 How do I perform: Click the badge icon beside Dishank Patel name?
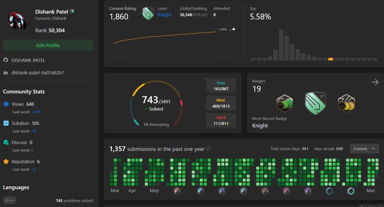[72, 11]
